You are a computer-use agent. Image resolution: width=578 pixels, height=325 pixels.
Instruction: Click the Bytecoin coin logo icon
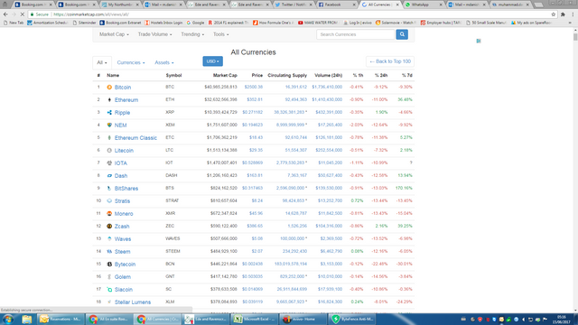109,265
